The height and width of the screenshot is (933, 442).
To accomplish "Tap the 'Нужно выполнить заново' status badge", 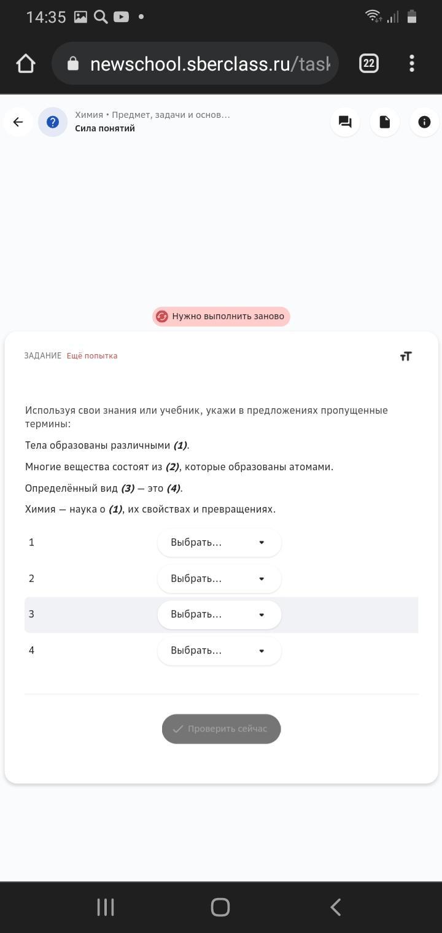I will (x=221, y=316).
